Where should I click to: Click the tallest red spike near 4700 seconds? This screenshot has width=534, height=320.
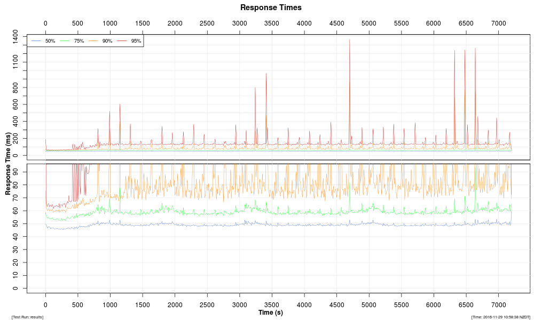[350, 40]
